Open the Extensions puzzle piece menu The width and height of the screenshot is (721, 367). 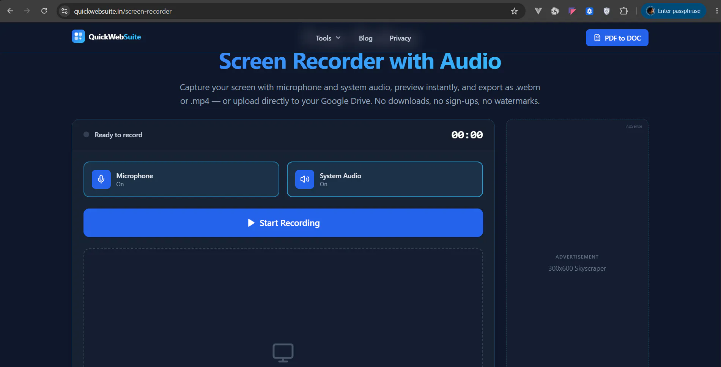[624, 11]
